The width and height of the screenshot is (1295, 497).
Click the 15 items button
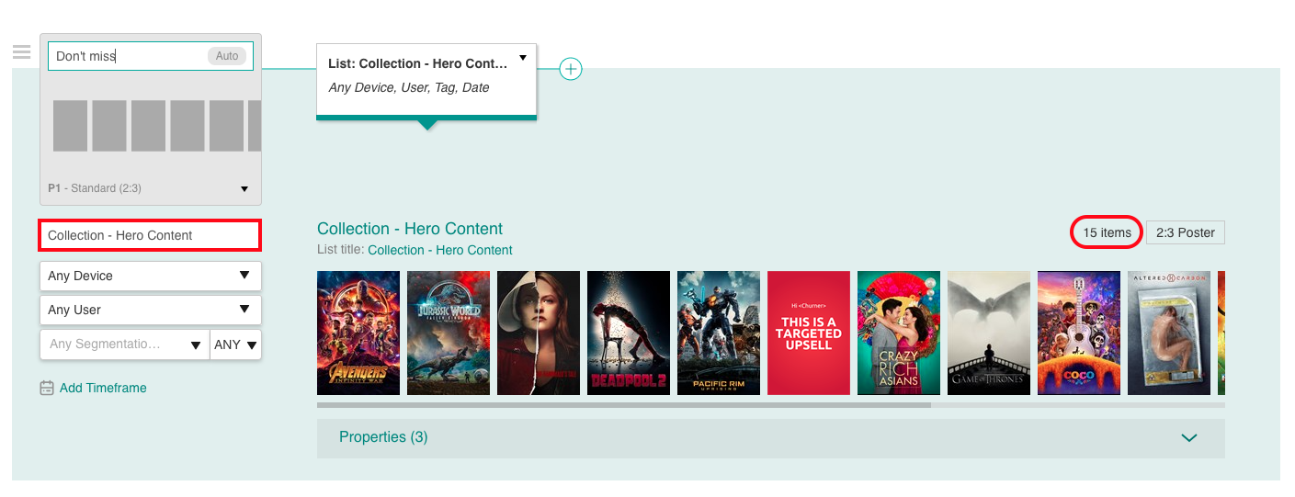(1107, 232)
